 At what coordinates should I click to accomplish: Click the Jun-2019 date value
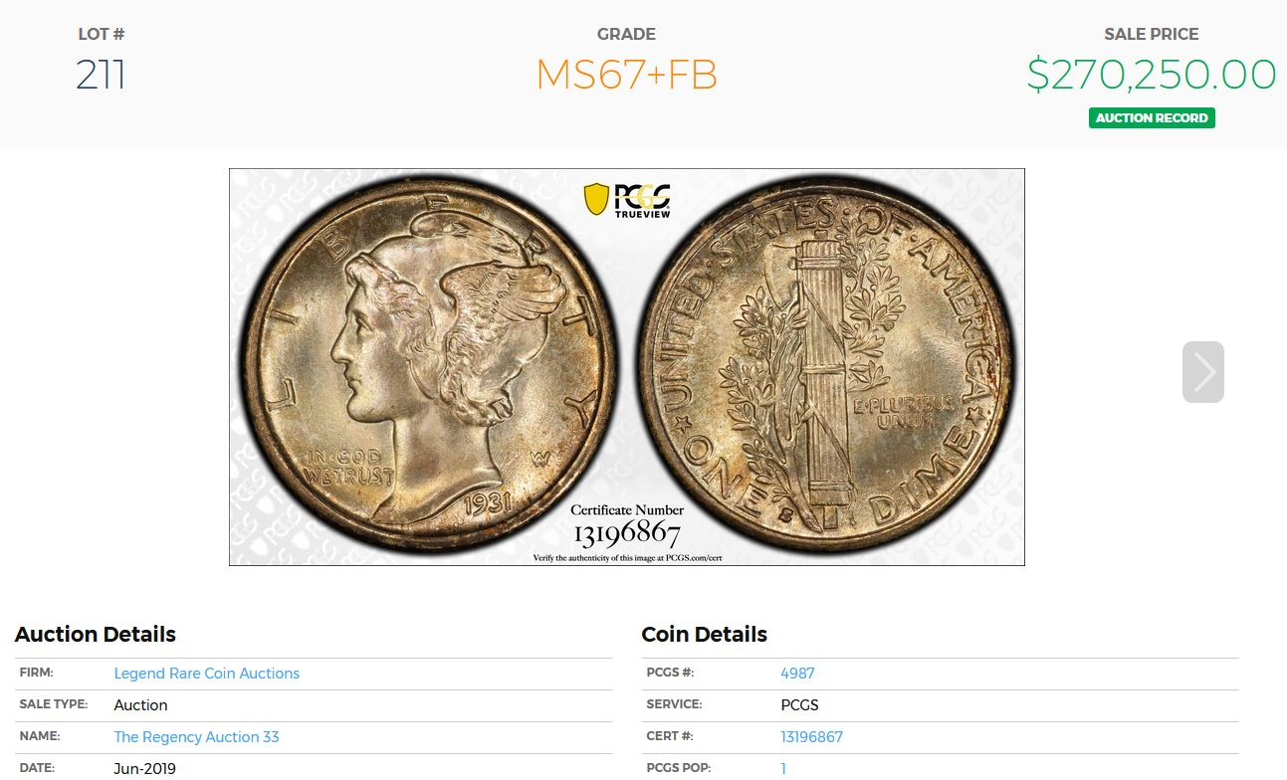tap(144, 769)
